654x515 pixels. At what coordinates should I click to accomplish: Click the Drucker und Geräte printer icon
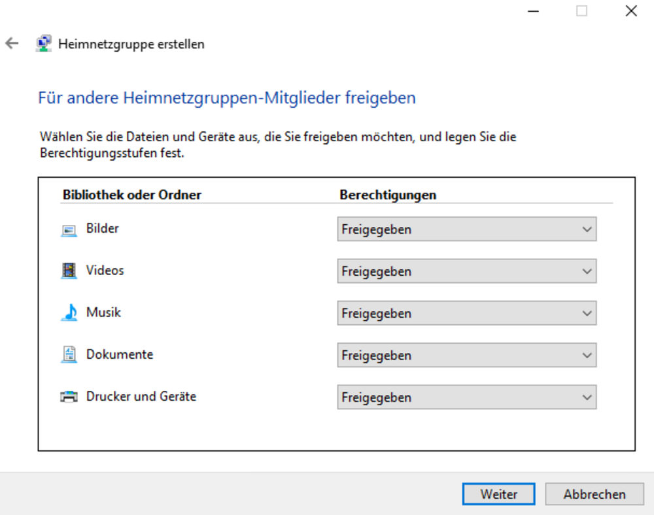(x=69, y=397)
